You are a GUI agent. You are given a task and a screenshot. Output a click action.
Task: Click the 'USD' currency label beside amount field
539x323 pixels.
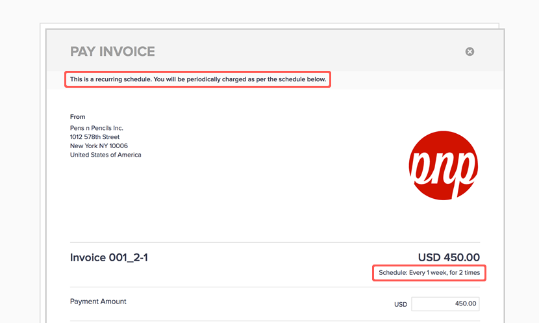pyautogui.click(x=401, y=304)
